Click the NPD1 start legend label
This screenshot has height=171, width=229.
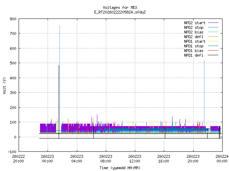pos(194,41)
